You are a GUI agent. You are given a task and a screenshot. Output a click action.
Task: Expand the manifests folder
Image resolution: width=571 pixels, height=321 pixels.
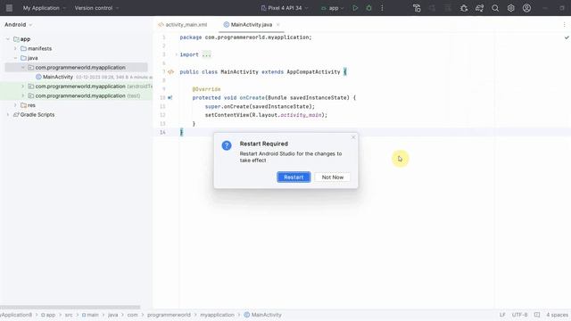pos(15,48)
